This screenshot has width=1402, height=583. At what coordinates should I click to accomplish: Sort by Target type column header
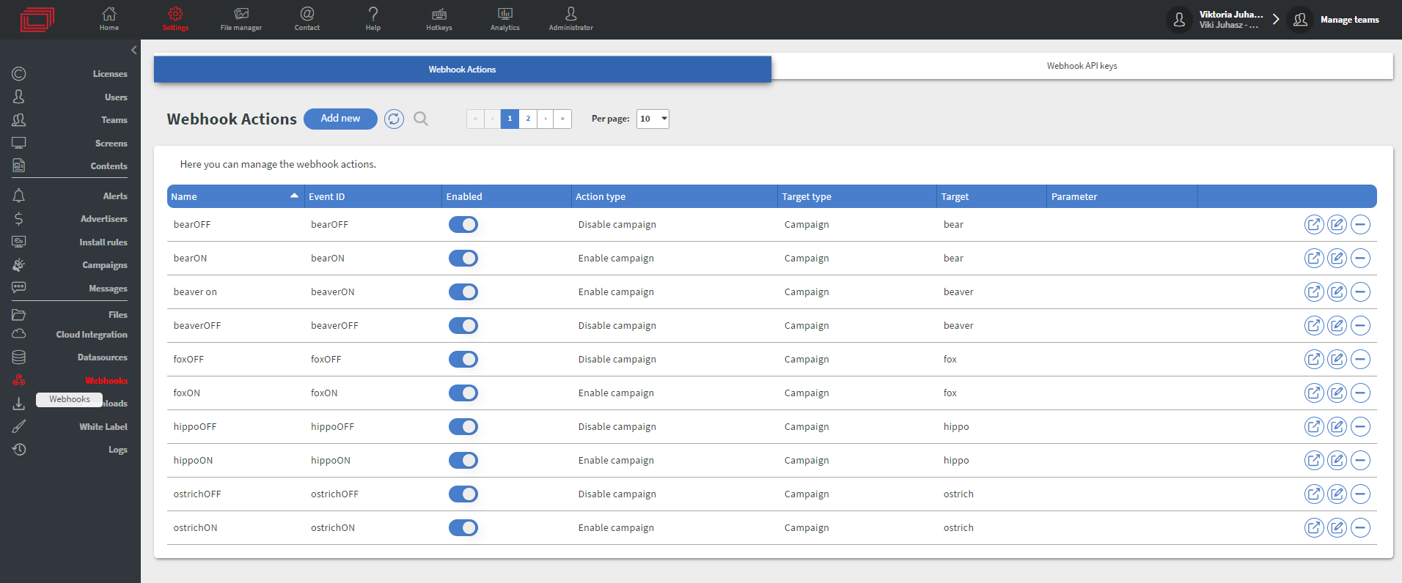[x=858, y=196]
